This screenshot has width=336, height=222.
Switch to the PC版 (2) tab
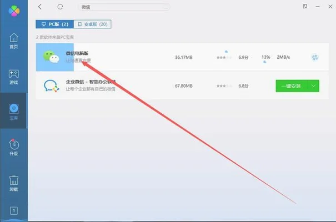(x=54, y=24)
